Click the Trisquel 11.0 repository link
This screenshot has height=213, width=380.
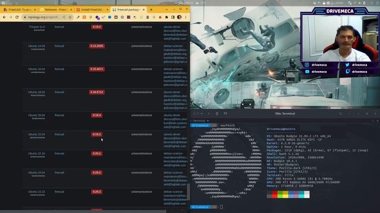coord(37,27)
